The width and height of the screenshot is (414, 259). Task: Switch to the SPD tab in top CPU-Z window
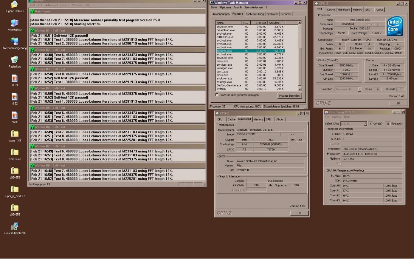tap(368, 10)
